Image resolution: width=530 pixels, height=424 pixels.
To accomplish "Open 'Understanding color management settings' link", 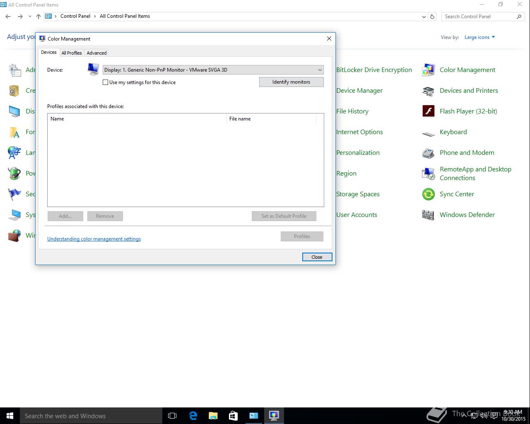I will click(94, 239).
